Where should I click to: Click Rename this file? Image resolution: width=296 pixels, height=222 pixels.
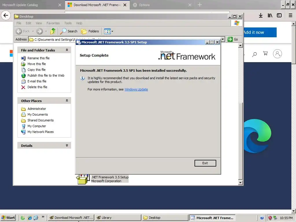(x=38, y=58)
